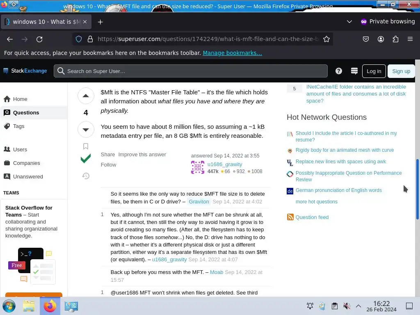The width and height of the screenshot is (420, 315).
Task: Click the StackExchange logo
Action: [x=25, y=71]
